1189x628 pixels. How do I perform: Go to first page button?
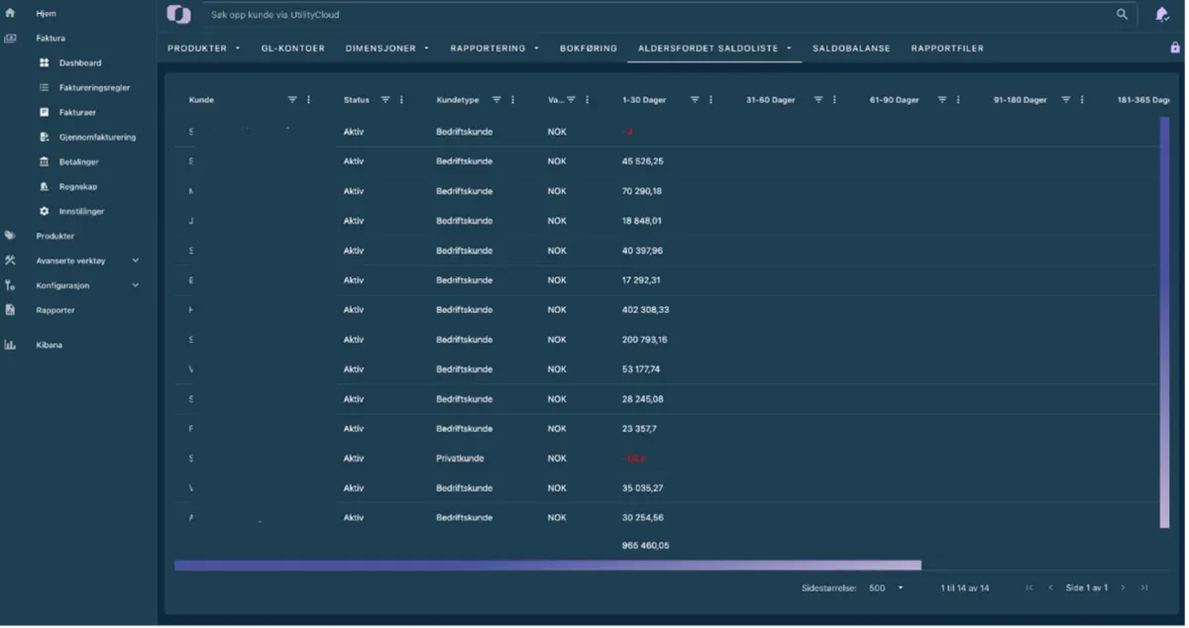(1029, 588)
